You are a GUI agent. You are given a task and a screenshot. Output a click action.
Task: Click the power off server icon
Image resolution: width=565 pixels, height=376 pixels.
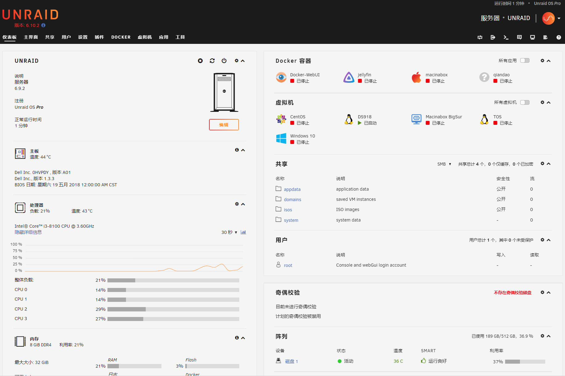224,61
